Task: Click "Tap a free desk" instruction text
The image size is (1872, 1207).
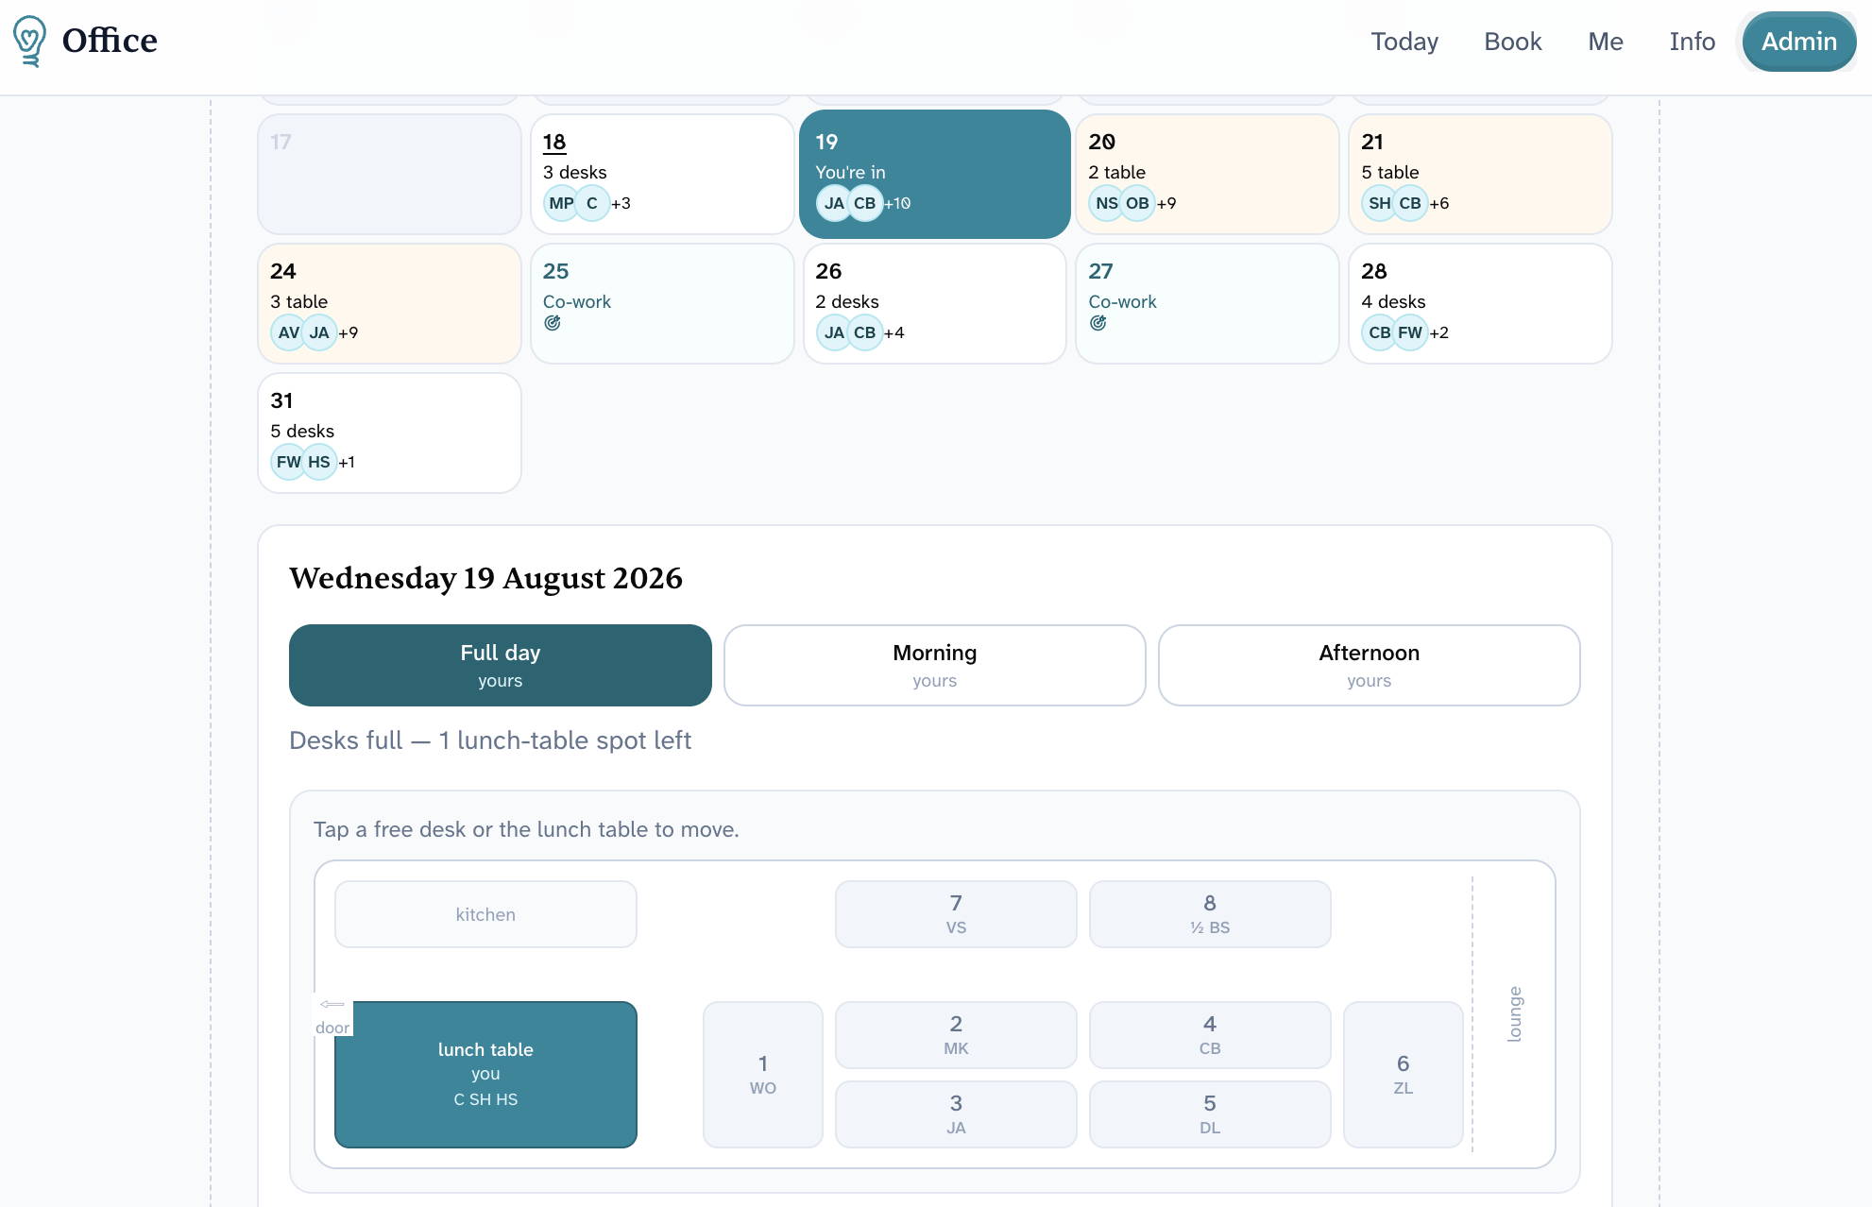Action: pyautogui.click(x=526, y=829)
